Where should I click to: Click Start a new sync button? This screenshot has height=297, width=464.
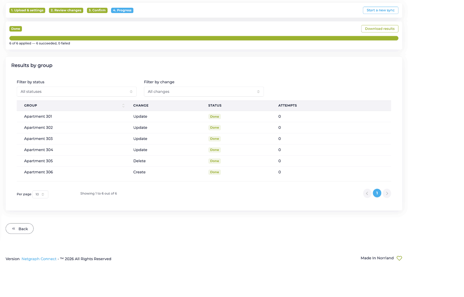point(380,10)
